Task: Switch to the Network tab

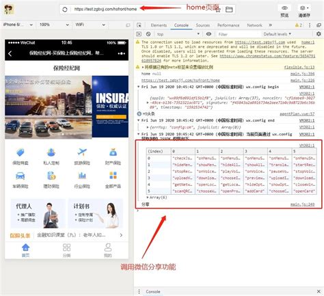Action: (254, 25)
